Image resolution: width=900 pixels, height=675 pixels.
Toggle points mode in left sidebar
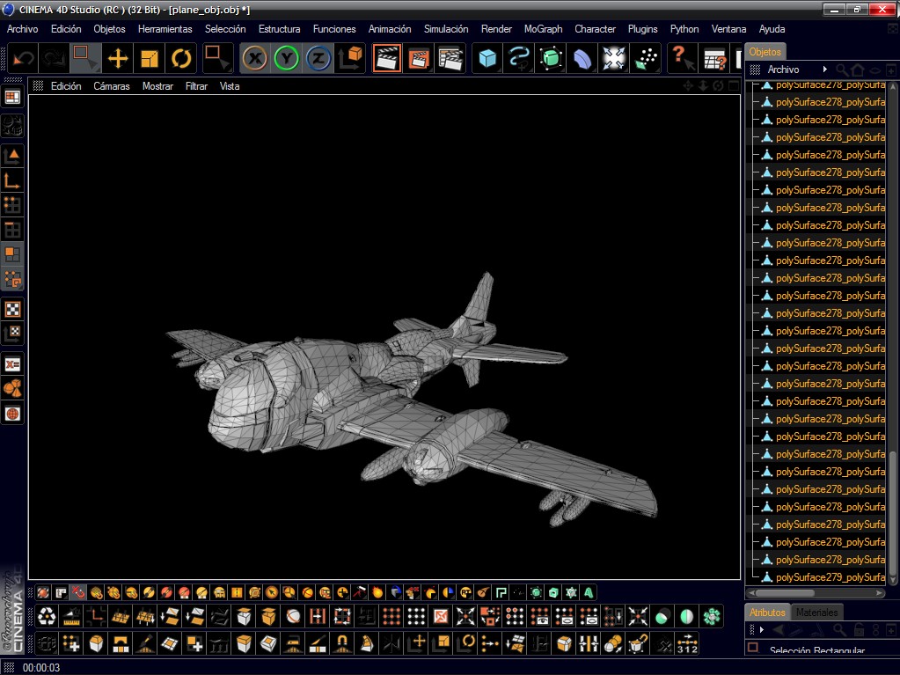(x=12, y=205)
